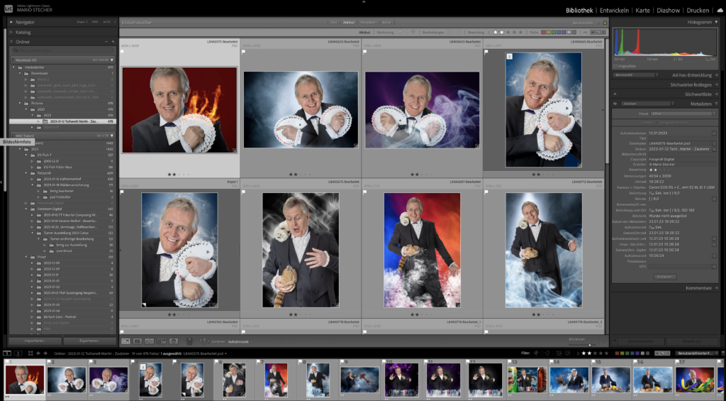Open Benutzerdefinierter Filter dropdown in filmstrip bar
The image size is (726, 401).
pos(698,353)
